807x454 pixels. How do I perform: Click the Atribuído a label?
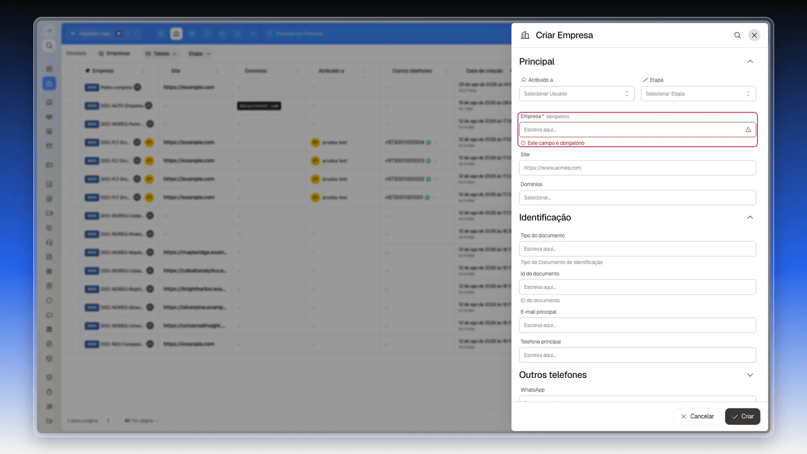point(540,80)
